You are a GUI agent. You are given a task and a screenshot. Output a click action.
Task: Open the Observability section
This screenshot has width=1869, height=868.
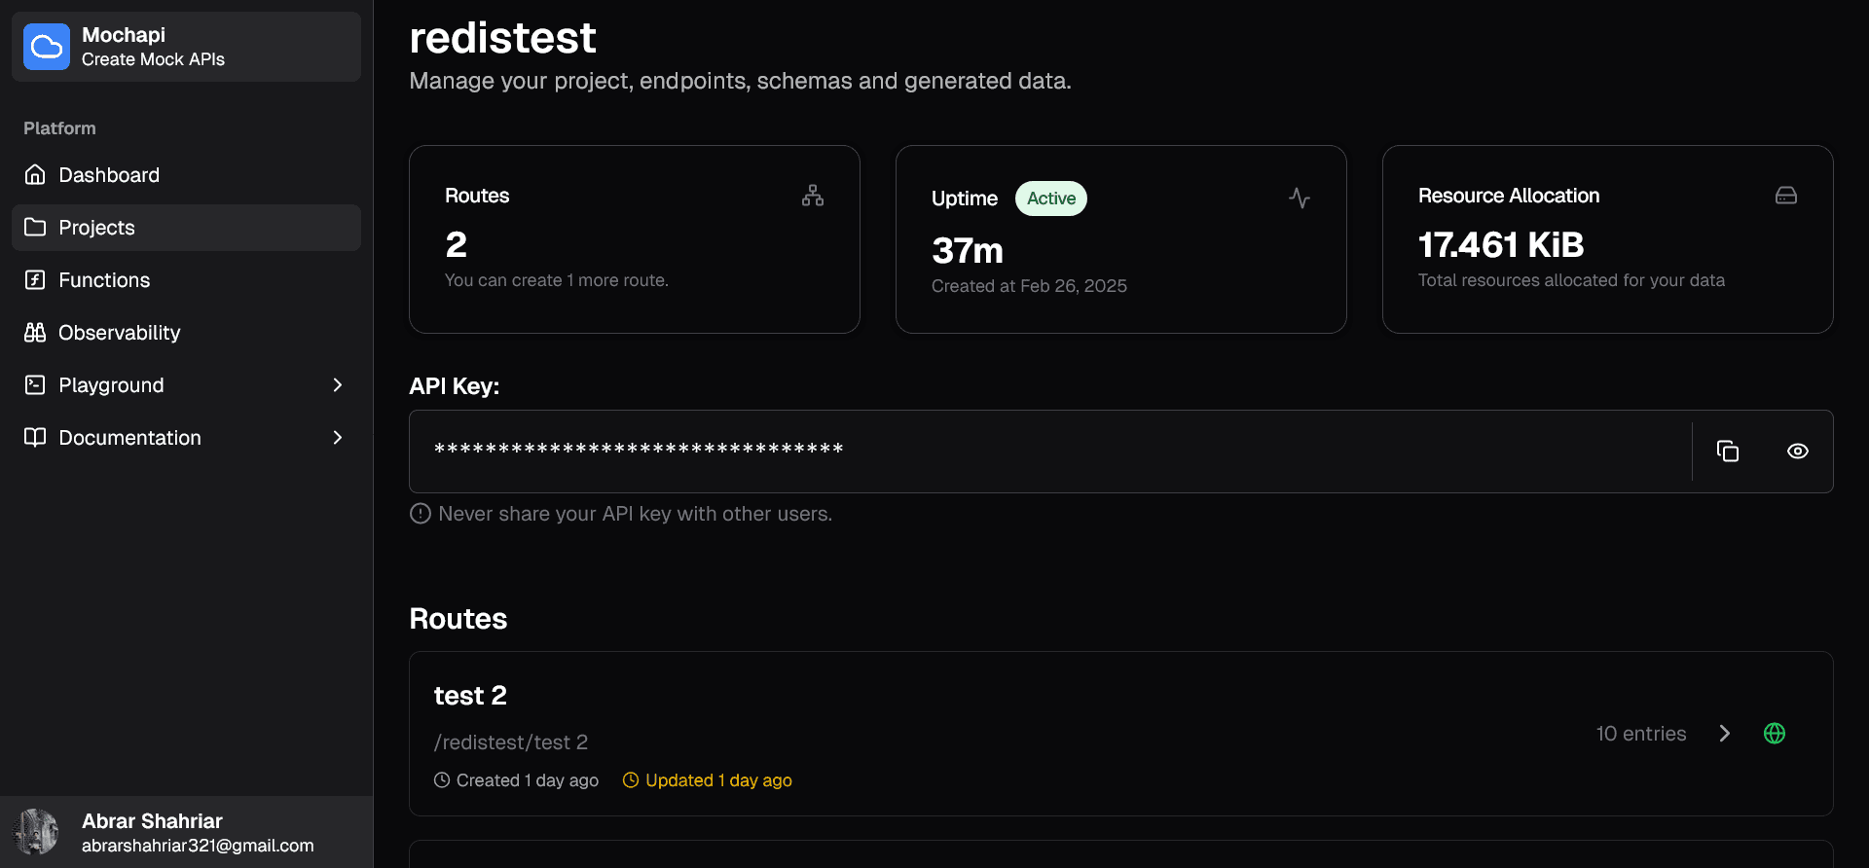[119, 333]
